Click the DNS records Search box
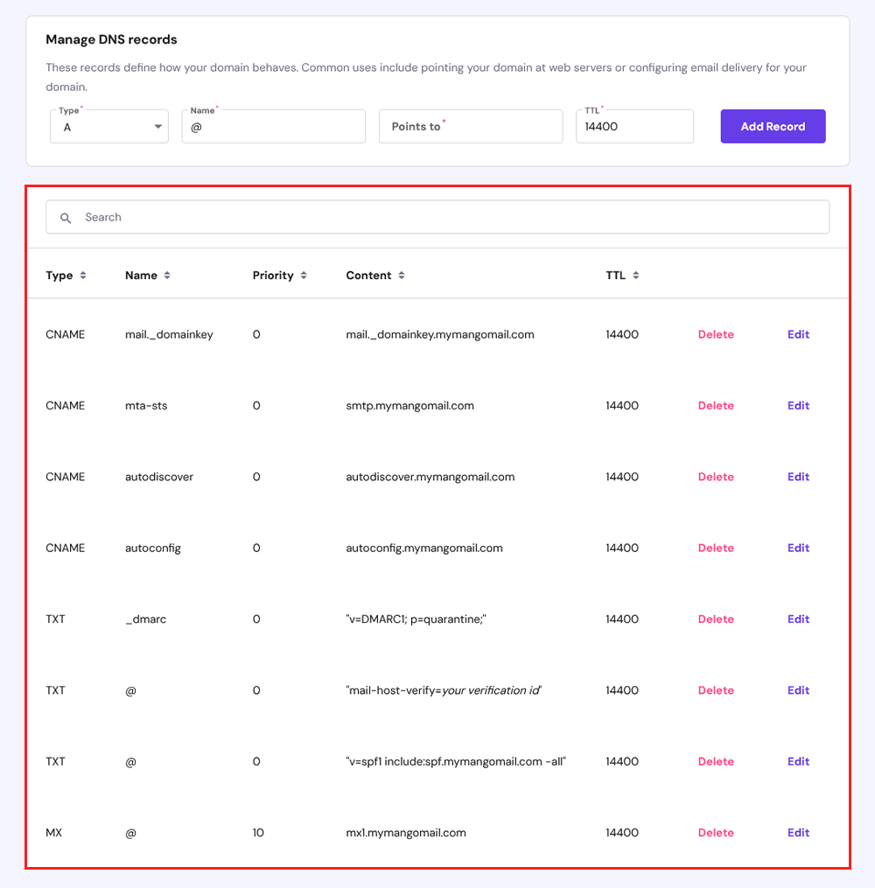This screenshot has height=888, width=875. click(437, 217)
